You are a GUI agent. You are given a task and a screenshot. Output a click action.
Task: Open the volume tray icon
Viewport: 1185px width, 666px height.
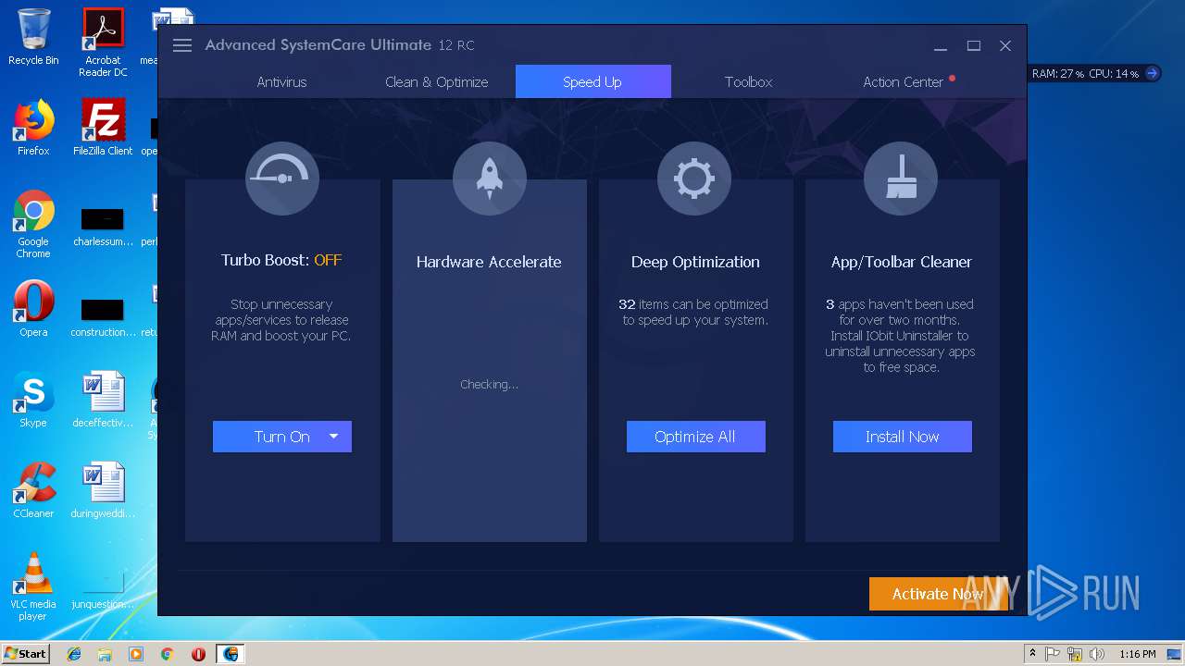[1097, 654]
